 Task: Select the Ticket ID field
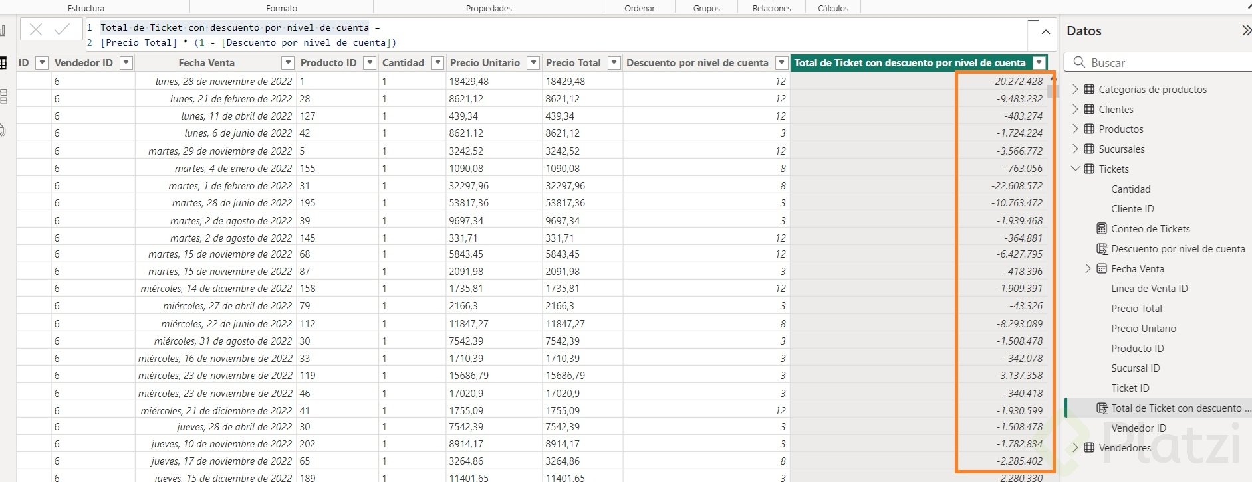click(1130, 388)
